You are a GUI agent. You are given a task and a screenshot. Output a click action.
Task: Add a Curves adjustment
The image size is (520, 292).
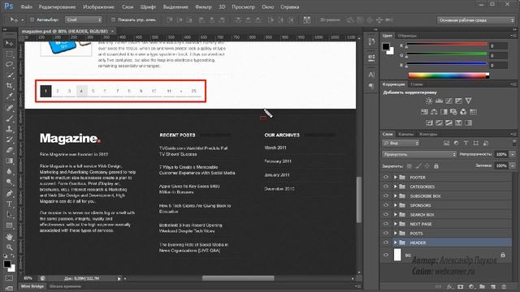448,101
